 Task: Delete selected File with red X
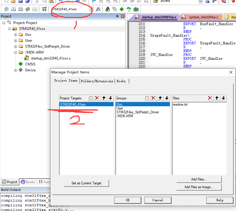point(210,98)
